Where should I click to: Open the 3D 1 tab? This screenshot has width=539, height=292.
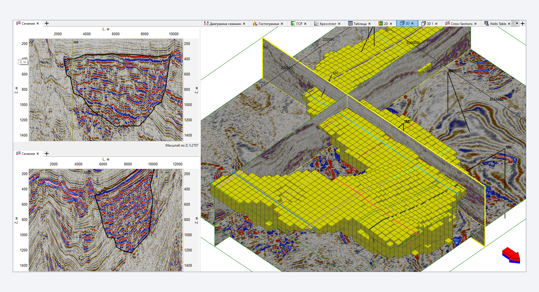click(430, 24)
